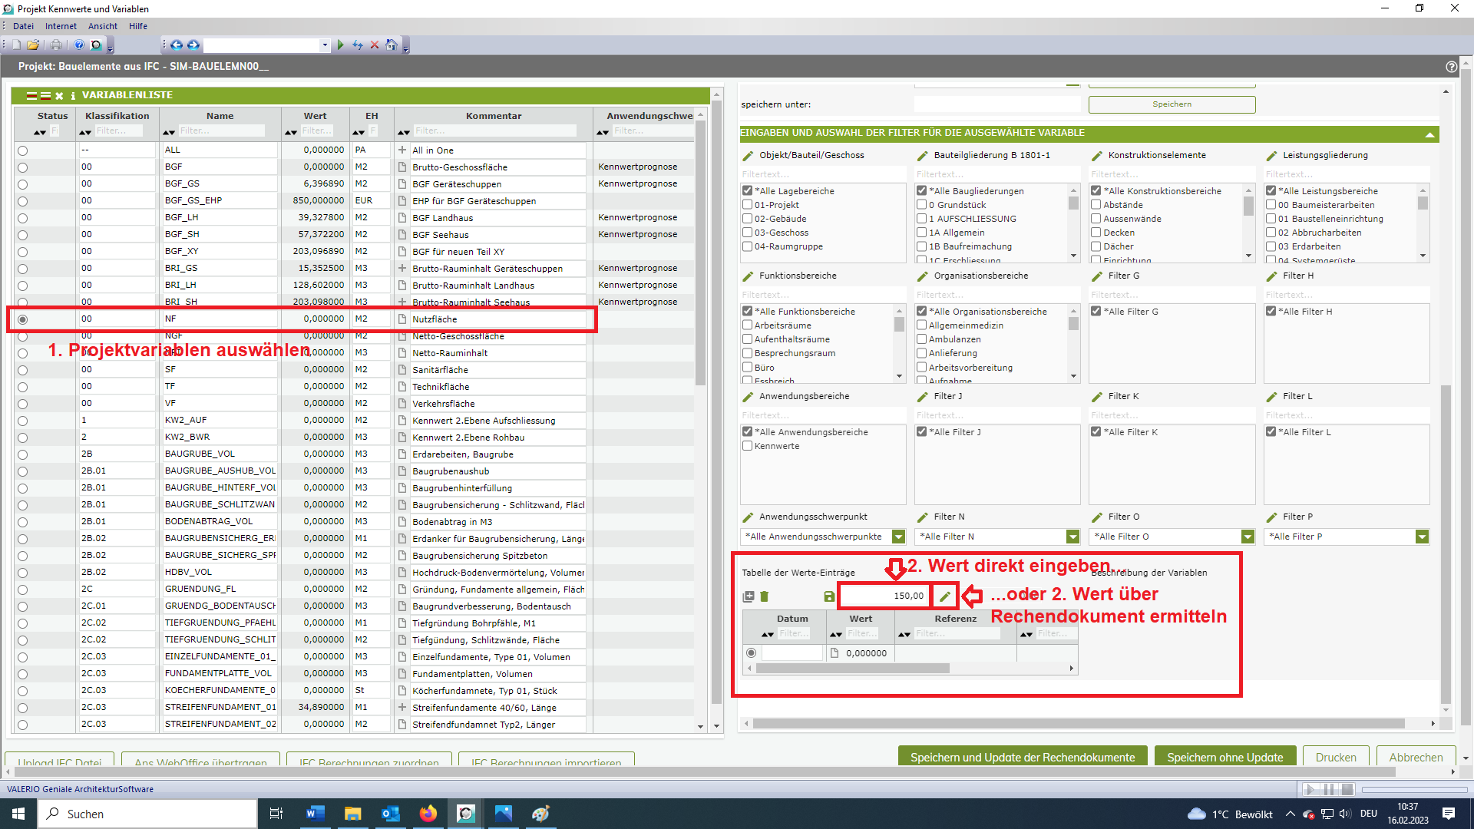
Task: Expand the Alle Filter N dropdown
Action: coord(1072,537)
